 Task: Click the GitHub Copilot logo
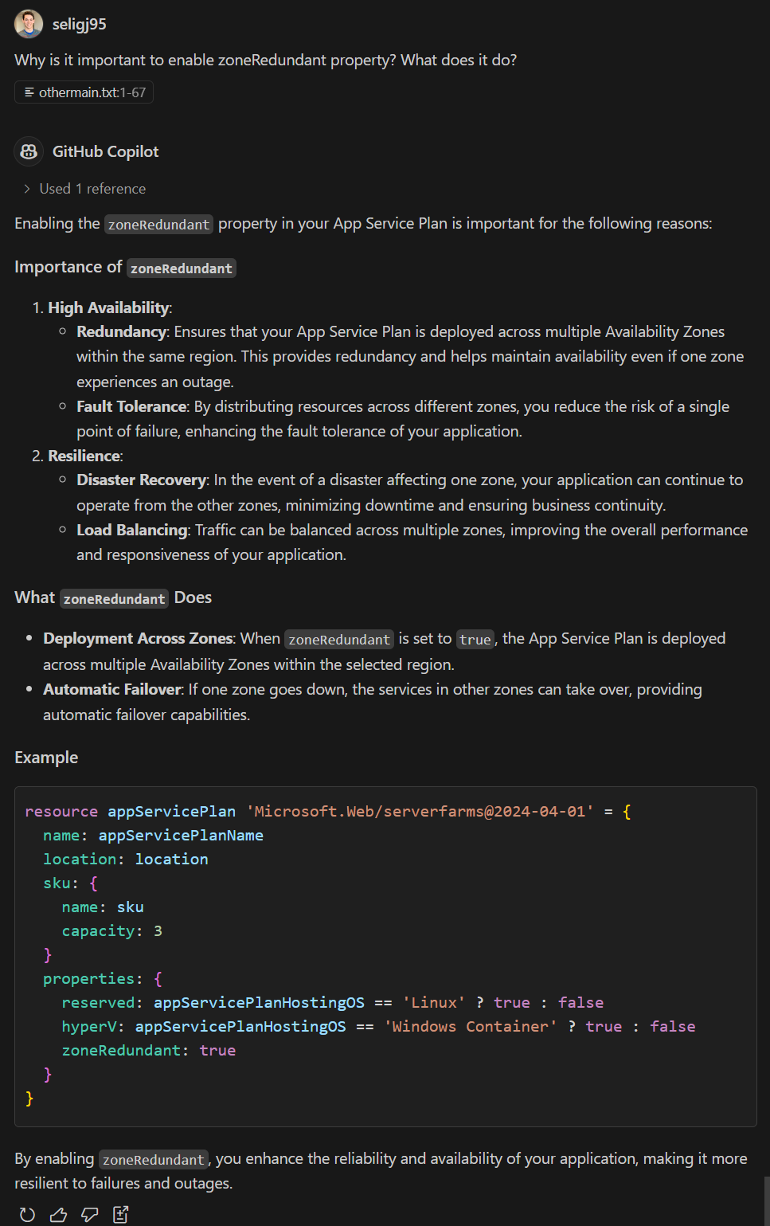[28, 151]
